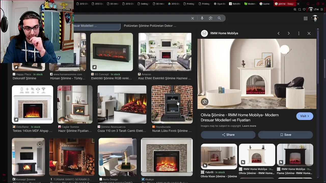Open the SS Concept RGB electric fireplace image
The width and height of the screenshot is (326, 183).
click(112, 52)
